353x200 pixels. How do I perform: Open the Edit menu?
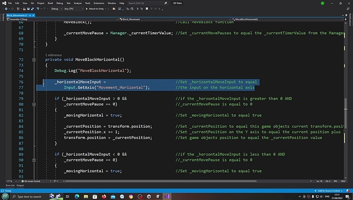pyautogui.click(x=17, y=3)
